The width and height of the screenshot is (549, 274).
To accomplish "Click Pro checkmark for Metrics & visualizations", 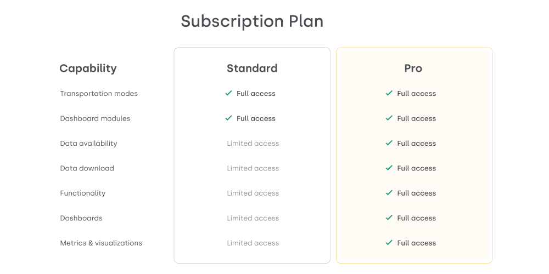I will tap(389, 243).
